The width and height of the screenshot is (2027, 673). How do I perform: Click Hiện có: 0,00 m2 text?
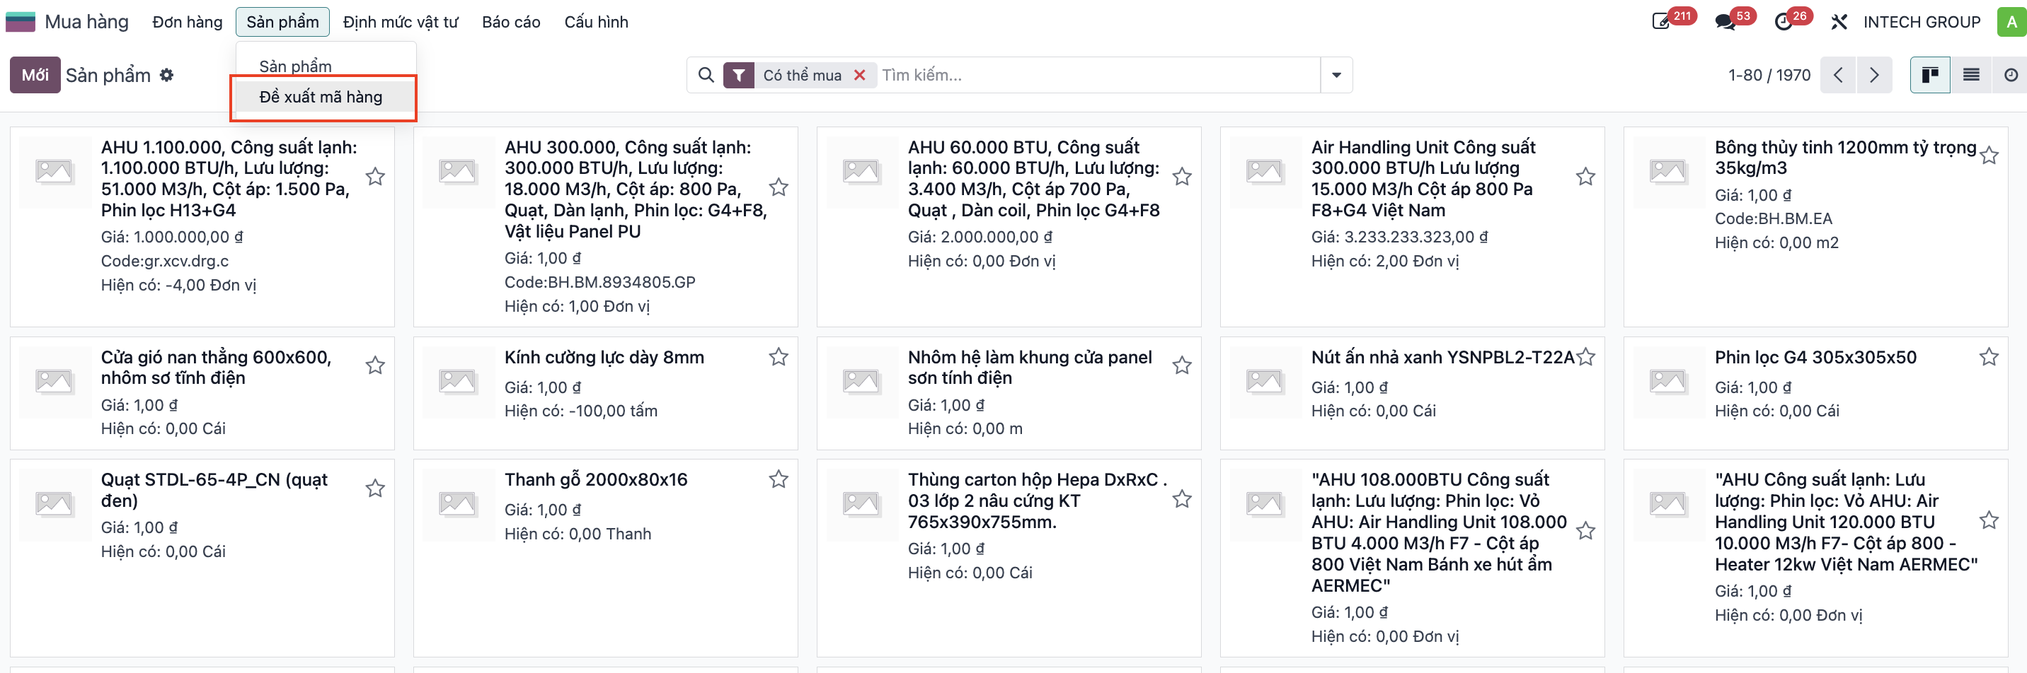1776,243
